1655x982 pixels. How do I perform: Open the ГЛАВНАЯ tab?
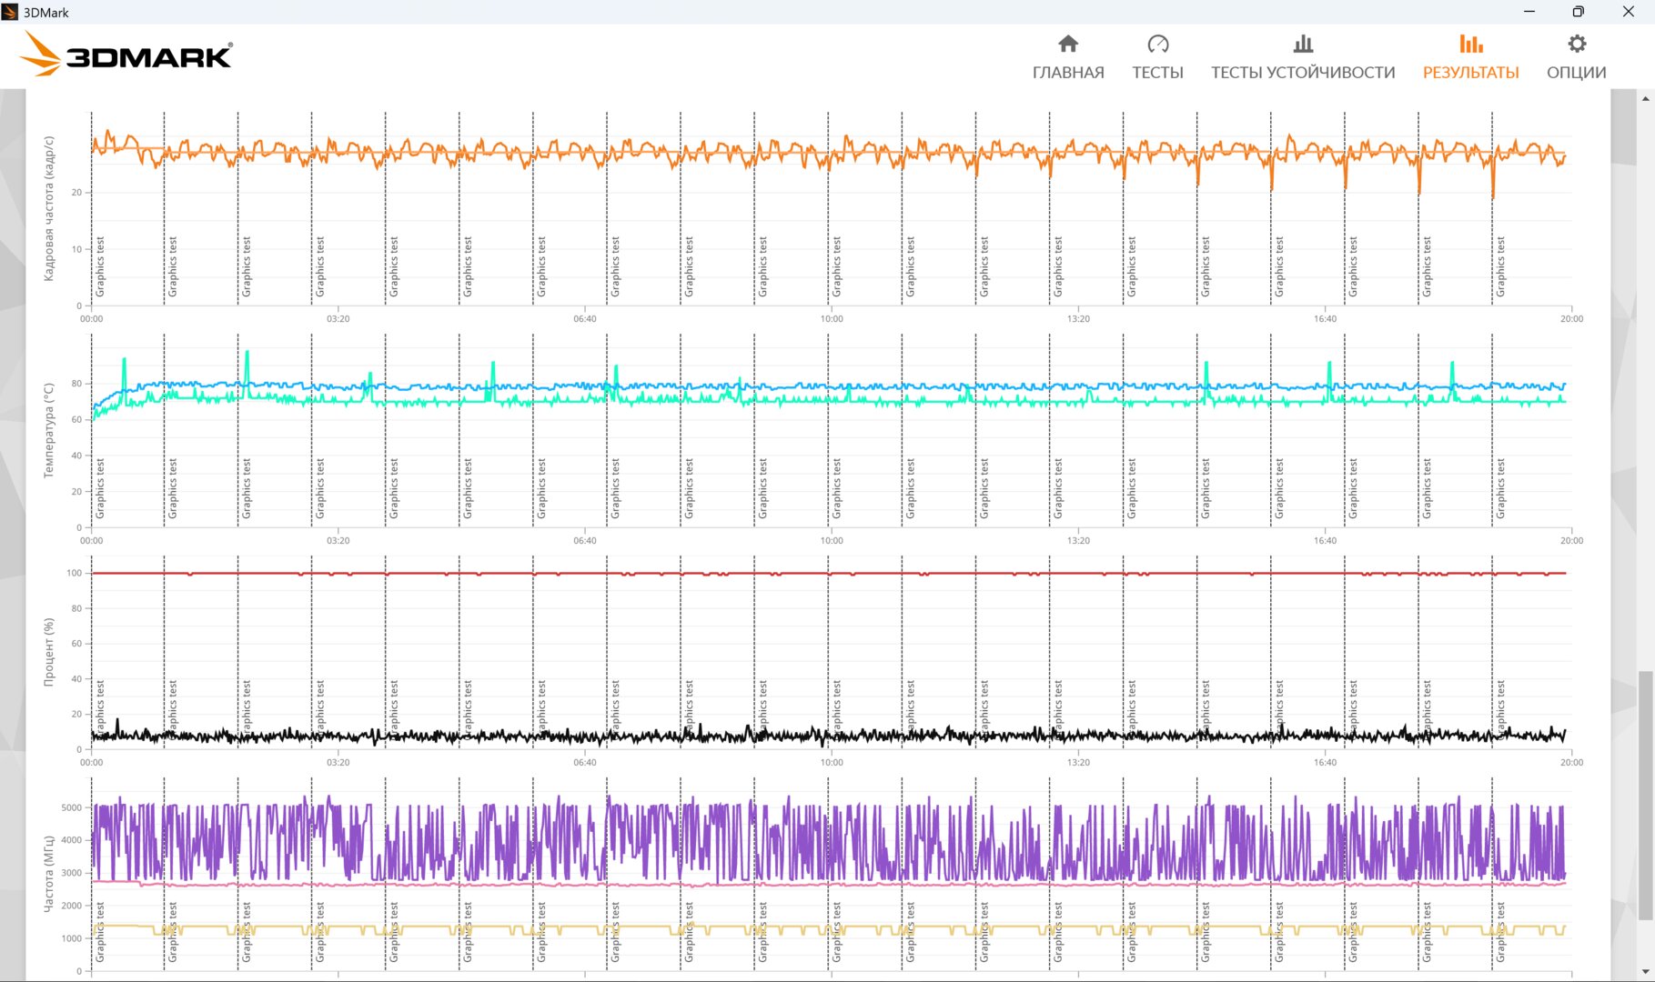coord(1068,73)
